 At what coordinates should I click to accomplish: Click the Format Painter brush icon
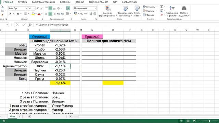(2, 15)
